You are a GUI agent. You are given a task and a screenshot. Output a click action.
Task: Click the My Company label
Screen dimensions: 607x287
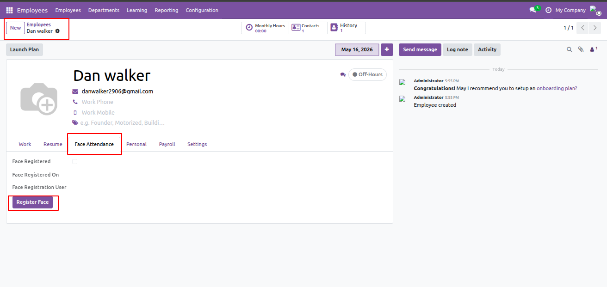(x=570, y=10)
